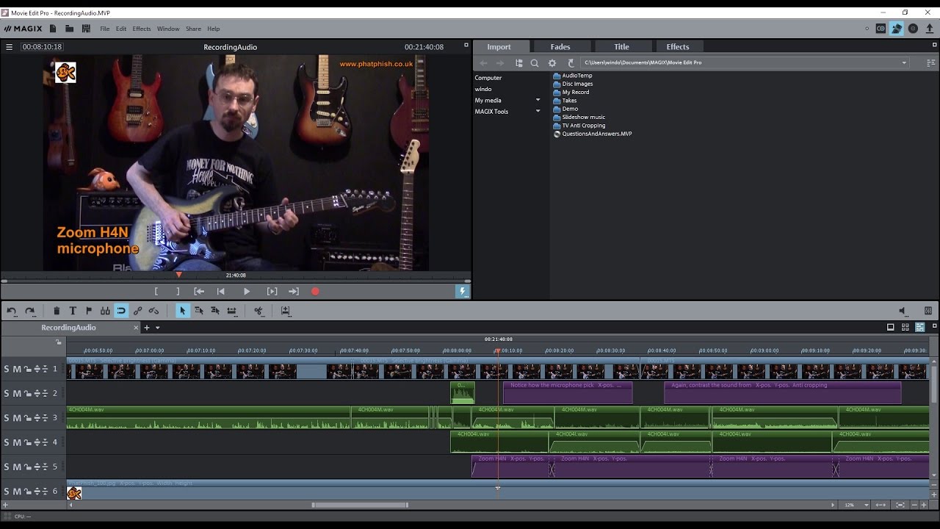Viewport: 940px width, 529px height.
Task: Open the TV Anti Cropping folder
Action: (x=583, y=126)
